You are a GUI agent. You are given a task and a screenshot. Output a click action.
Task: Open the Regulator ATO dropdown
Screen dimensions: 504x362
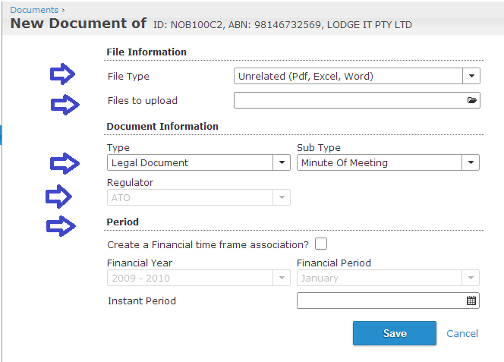pos(199,197)
